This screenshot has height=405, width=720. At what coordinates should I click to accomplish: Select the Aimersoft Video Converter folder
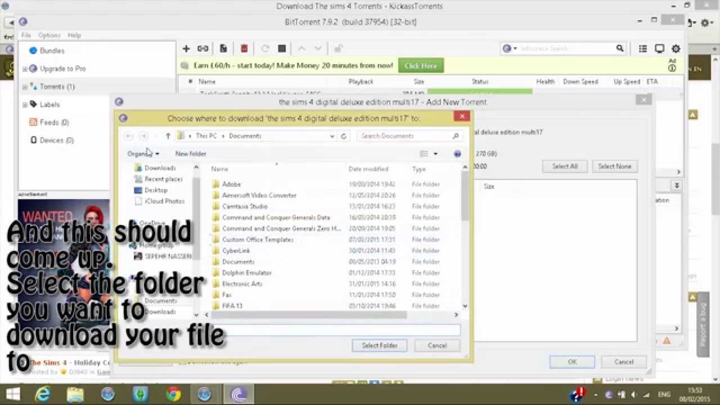[259, 195]
